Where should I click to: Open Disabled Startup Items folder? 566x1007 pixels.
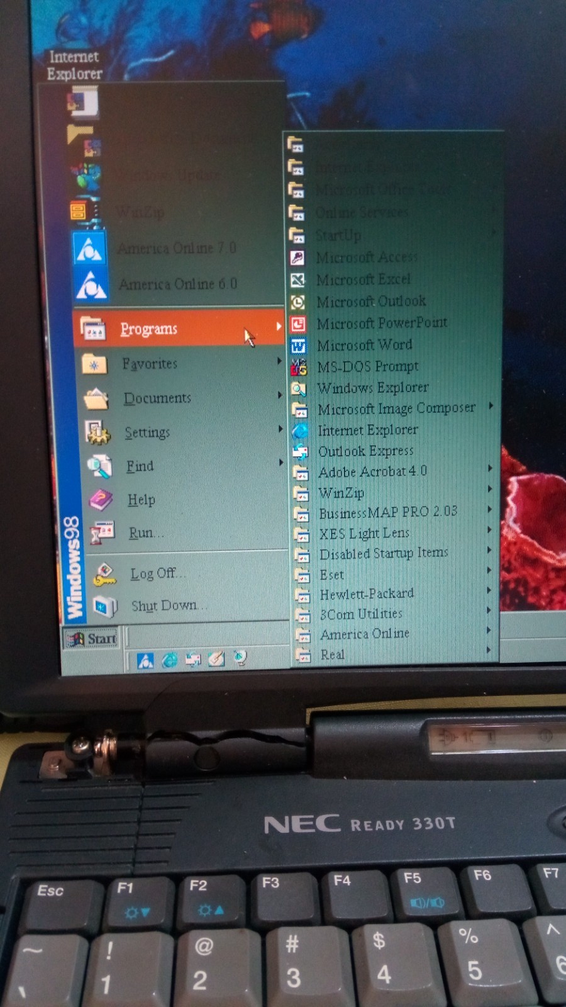395,553
